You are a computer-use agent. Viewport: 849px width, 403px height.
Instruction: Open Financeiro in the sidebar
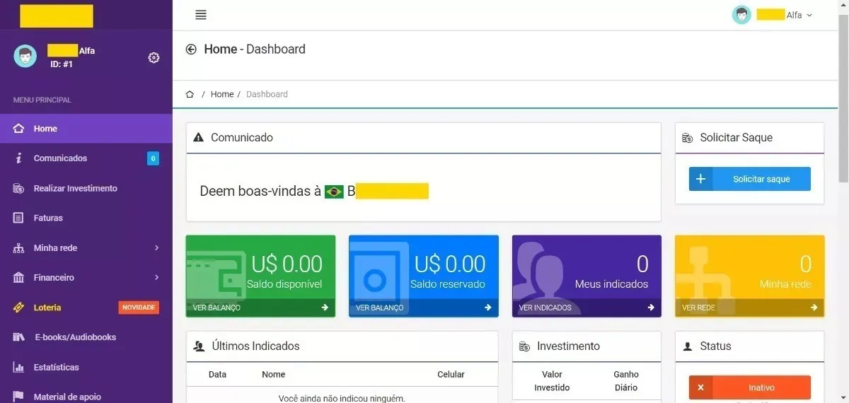pyautogui.click(x=86, y=278)
